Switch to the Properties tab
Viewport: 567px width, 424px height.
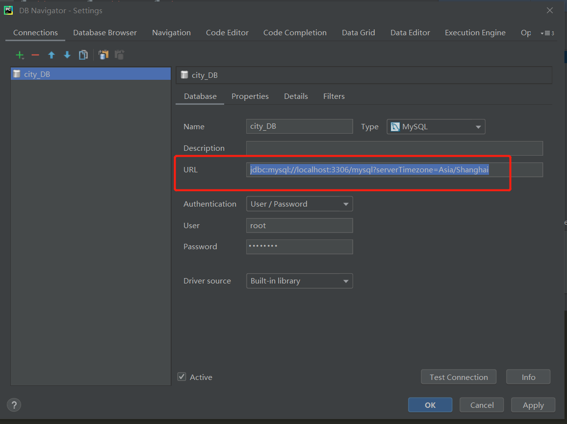250,96
